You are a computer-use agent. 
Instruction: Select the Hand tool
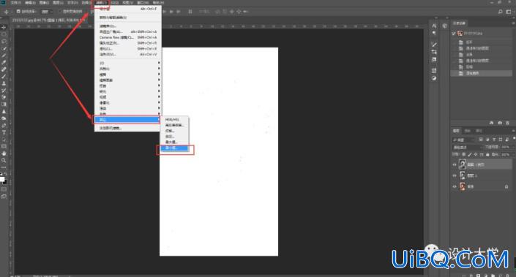pyautogui.click(x=4, y=153)
